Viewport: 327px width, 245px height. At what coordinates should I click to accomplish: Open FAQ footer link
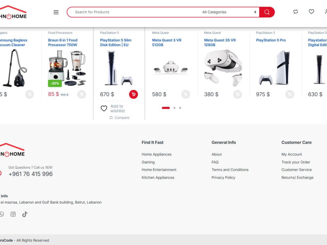point(215,162)
